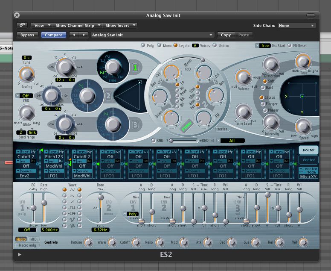Click the filter 2 FM knob

point(204,118)
